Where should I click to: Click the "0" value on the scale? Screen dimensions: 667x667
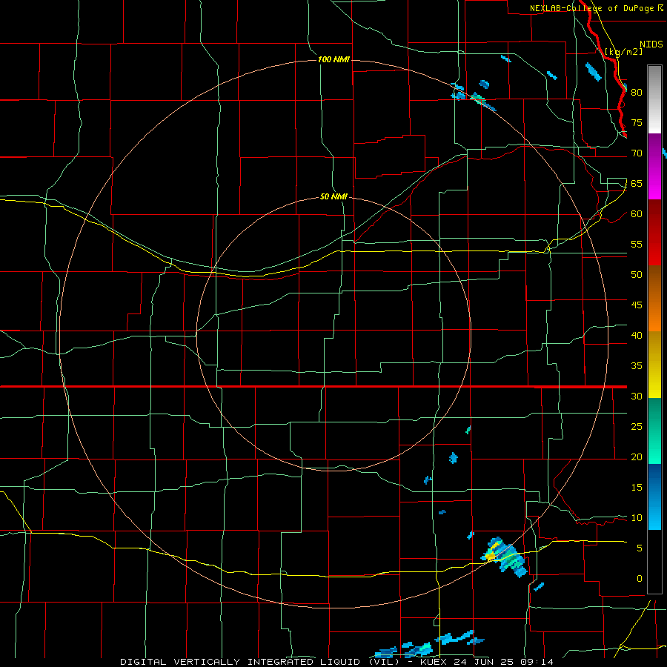pyautogui.click(x=640, y=579)
